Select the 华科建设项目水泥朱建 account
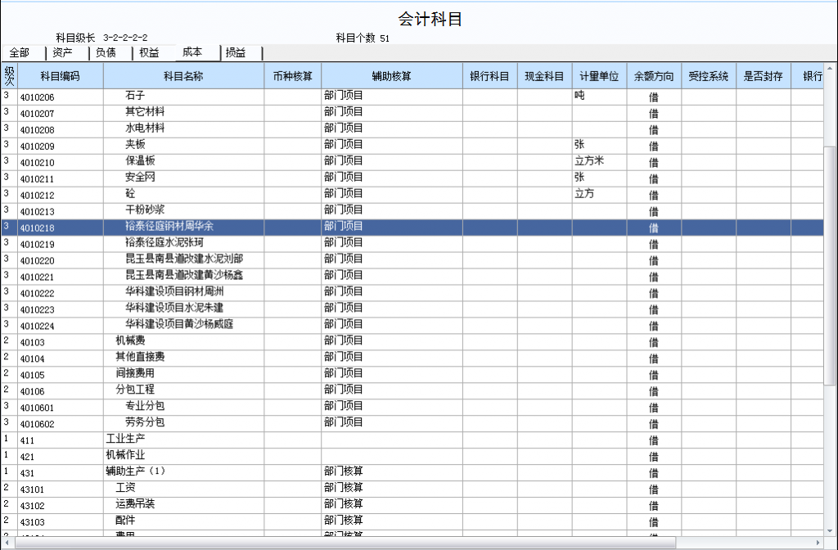The height and width of the screenshot is (550, 838). point(174,308)
